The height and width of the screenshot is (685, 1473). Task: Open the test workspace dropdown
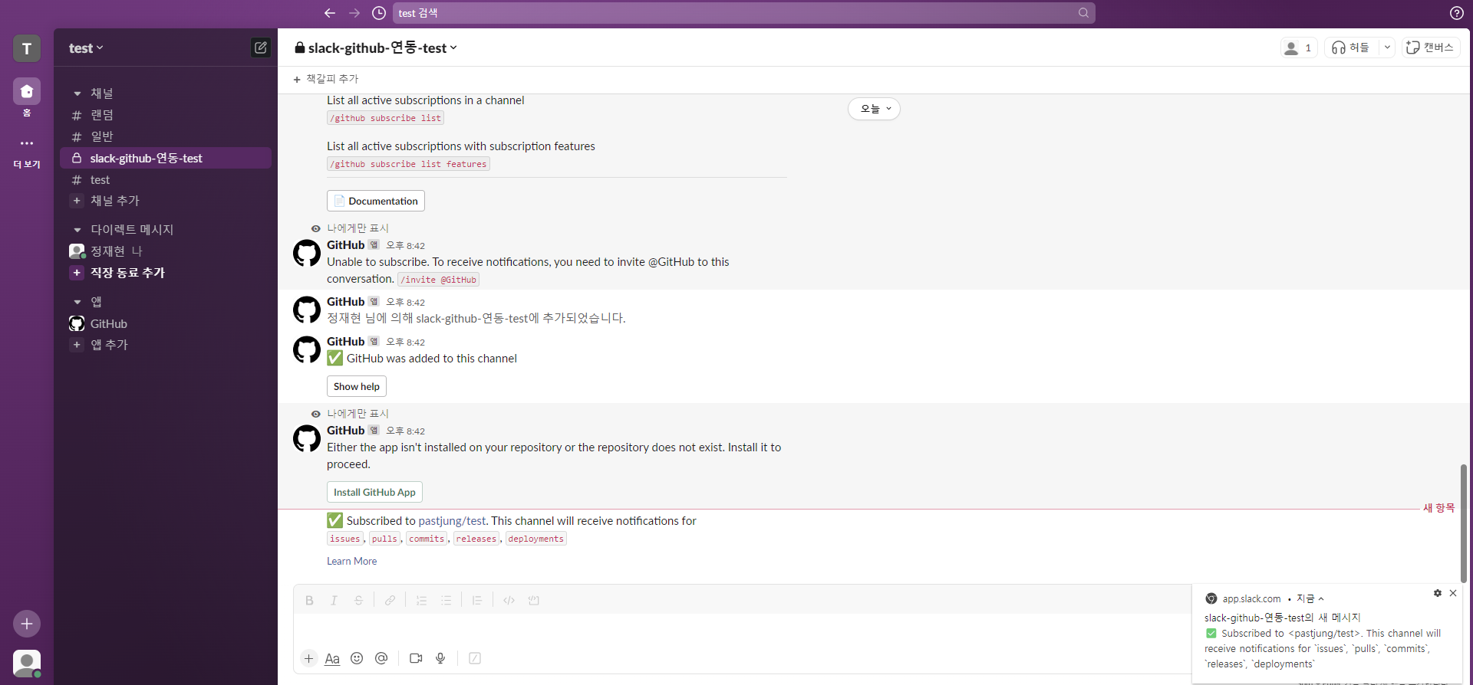click(x=86, y=48)
